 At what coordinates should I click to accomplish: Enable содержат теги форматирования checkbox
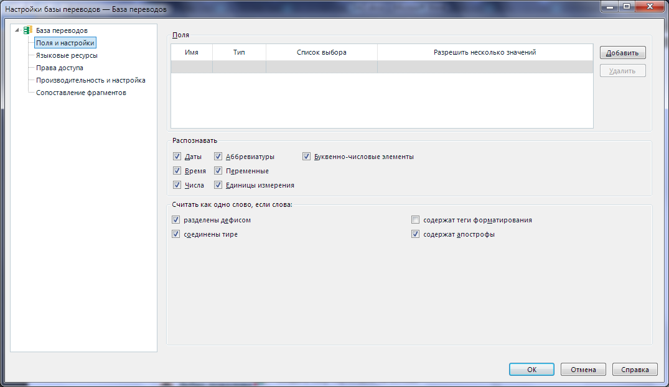click(x=416, y=220)
